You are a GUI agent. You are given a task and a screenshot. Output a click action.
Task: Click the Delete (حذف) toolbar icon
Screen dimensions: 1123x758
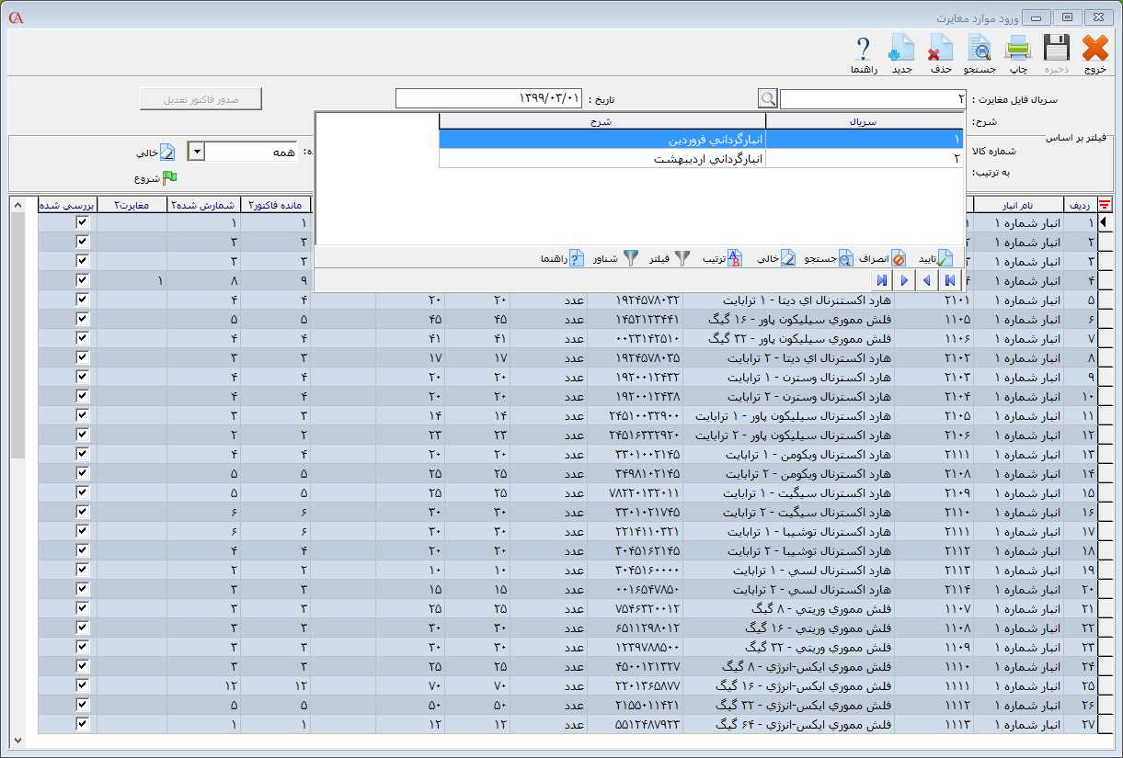pos(940,49)
